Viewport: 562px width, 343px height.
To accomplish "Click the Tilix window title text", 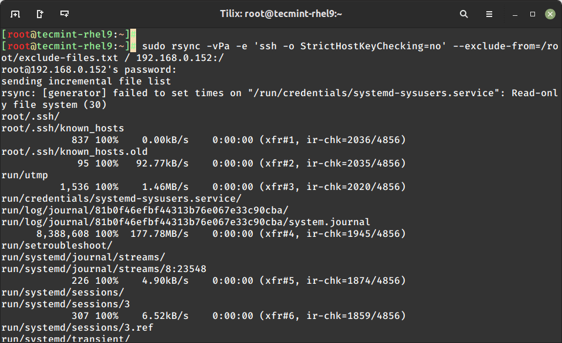I will (280, 13).
